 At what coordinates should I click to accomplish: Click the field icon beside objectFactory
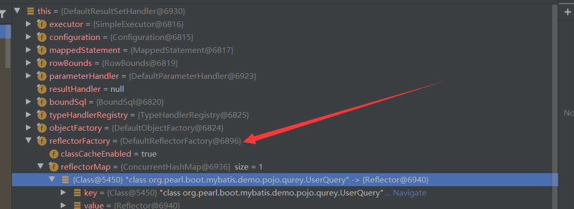pyautogui.click(x=42, y=128)
